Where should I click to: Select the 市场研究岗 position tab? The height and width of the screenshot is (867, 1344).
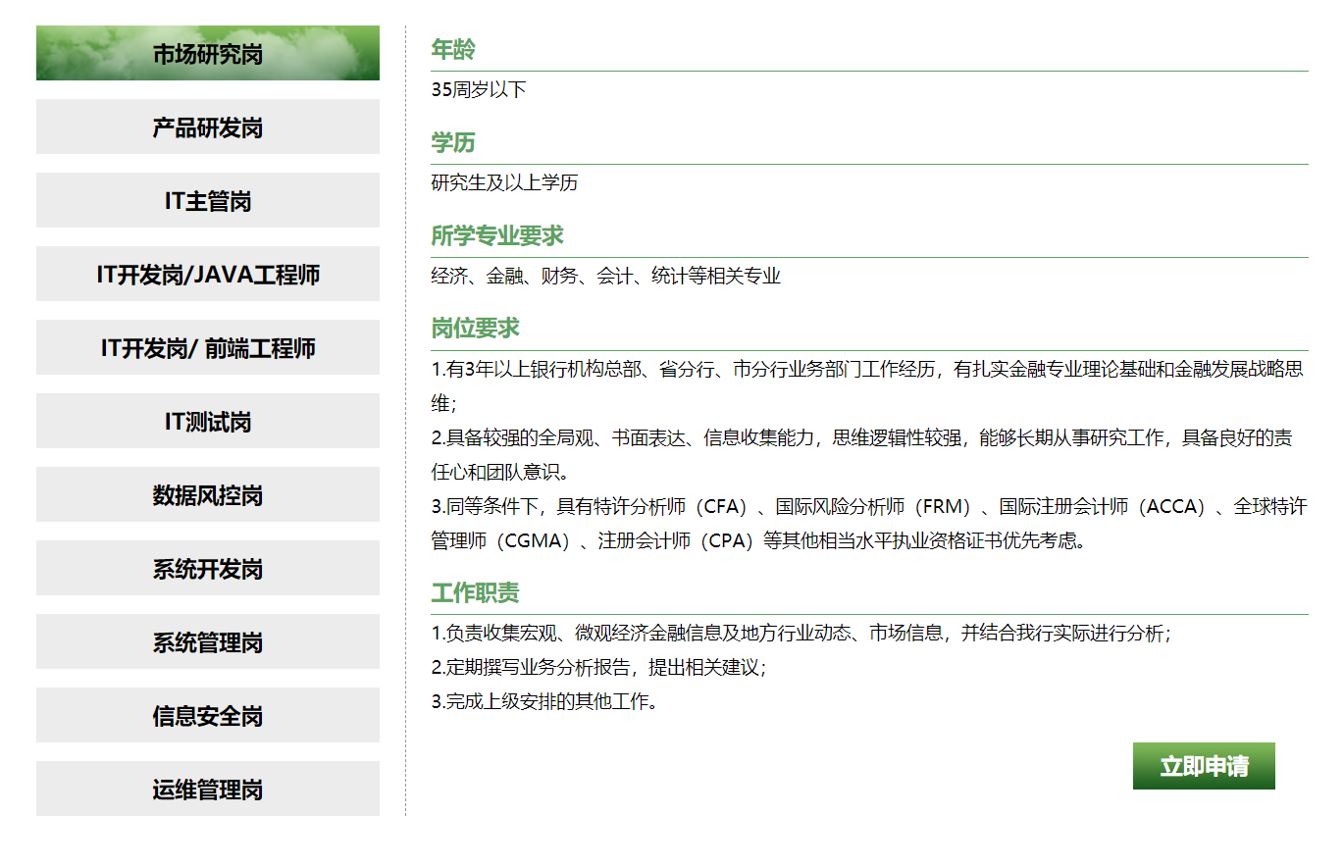coord(207,54)
